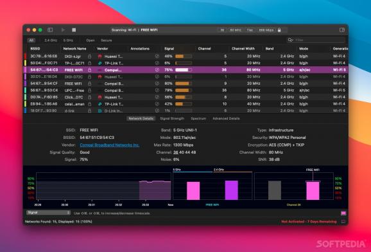Sort by the Channel Width column header
Viewport: 371px width, 252px height.
coord(243,49)
